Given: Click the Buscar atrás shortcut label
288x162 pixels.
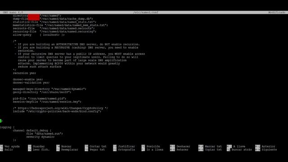Looking at the screenshot, I should click(x=242, y=150).
